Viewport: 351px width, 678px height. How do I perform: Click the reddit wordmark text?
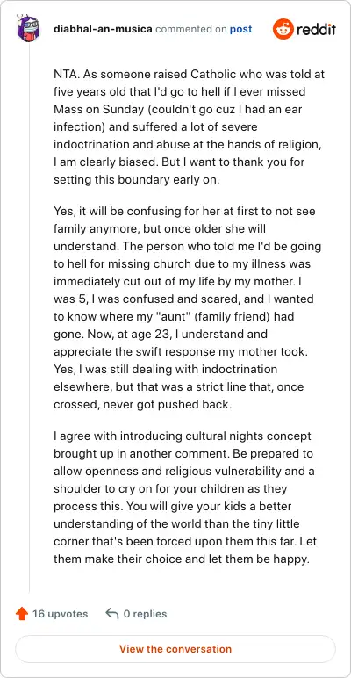pos(317,29)
